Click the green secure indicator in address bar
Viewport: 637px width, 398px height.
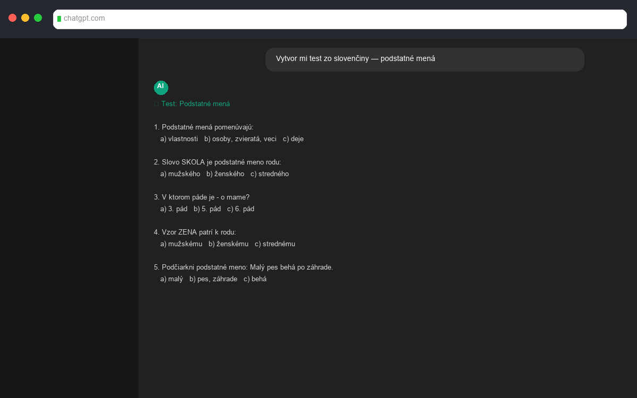[x=59, y=19]
